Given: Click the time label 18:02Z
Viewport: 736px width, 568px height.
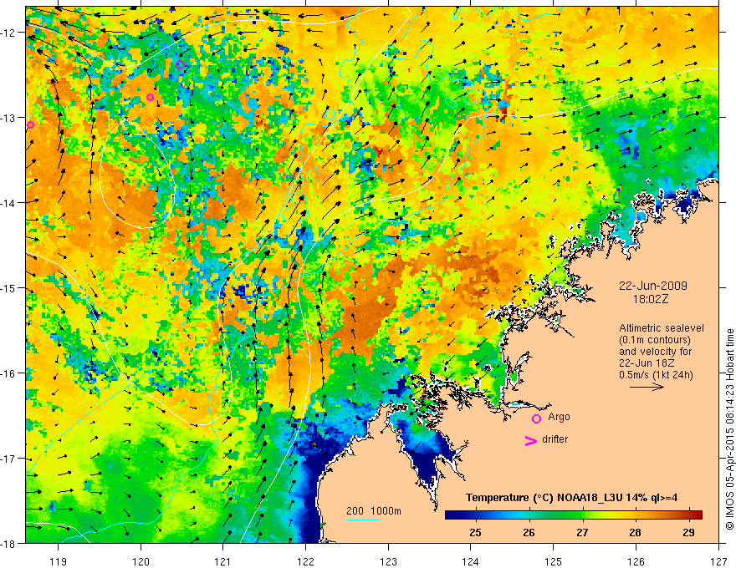Looking at the screenshot, I should coord(650,298).
